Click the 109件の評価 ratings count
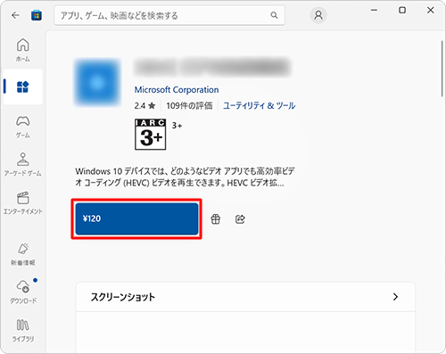Screen dimensions: 446x354 189,105
